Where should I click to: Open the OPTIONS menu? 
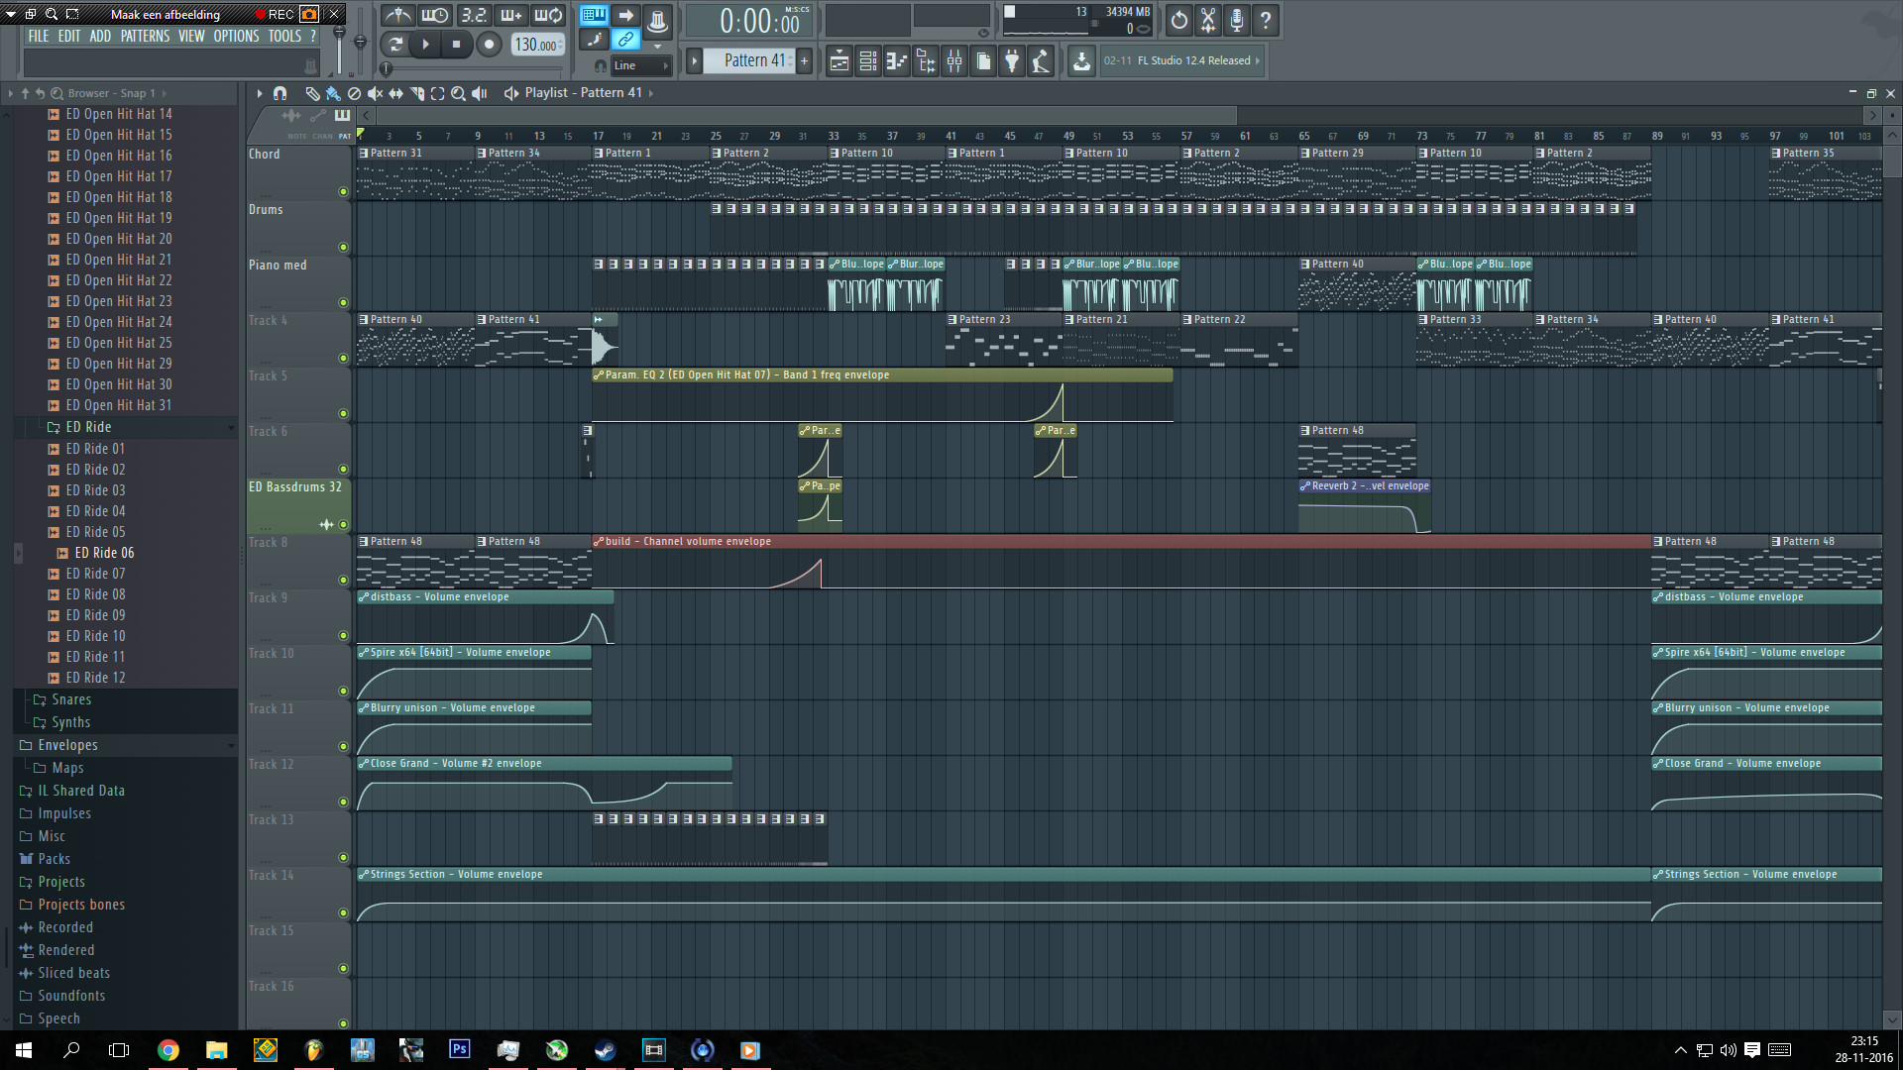pyautogui.click(x=236, y=37)
